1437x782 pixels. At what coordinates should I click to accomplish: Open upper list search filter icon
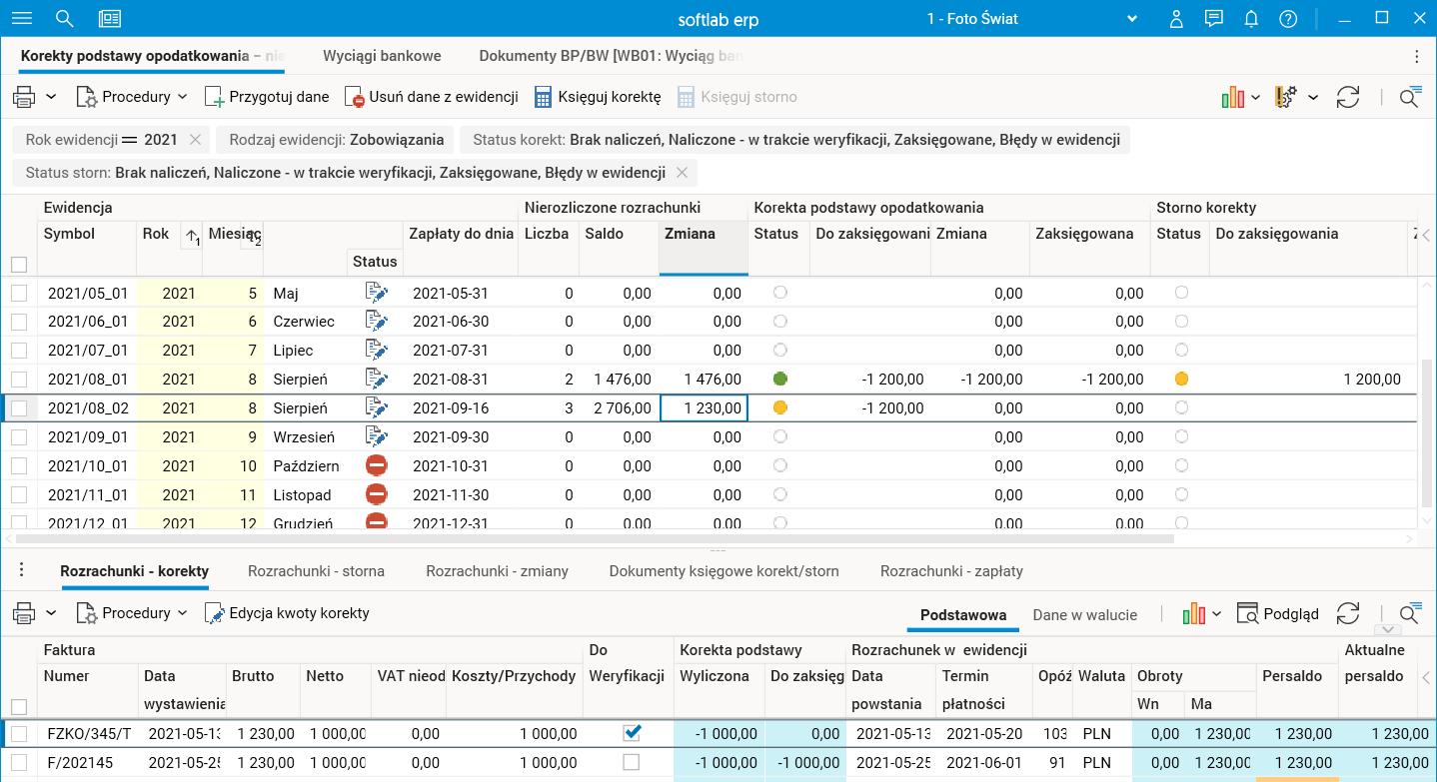click(x=1410, y=97)
